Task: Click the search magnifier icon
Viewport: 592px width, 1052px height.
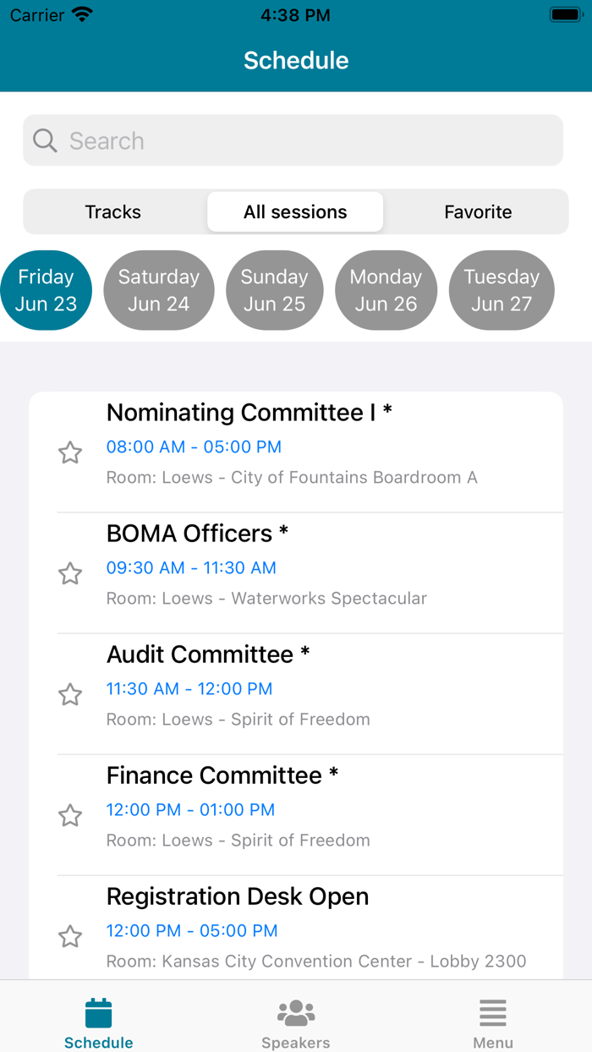Action: [44, 140]
